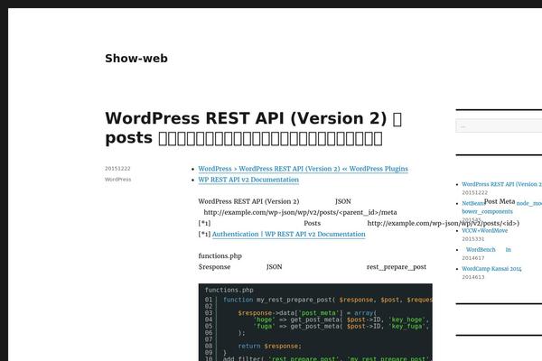The image size is (542, 361).
Task: Click the functions.php code block header
Action: point(229,290)
